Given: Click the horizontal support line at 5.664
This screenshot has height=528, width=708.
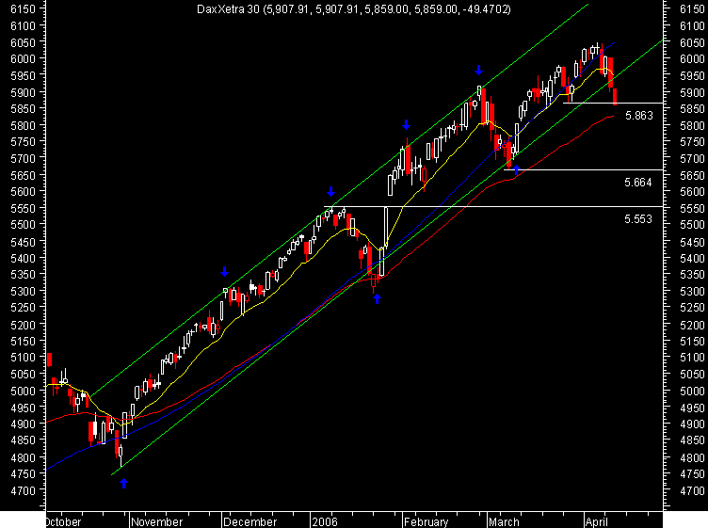Looking at the screenshot, I should coord(583,169).
